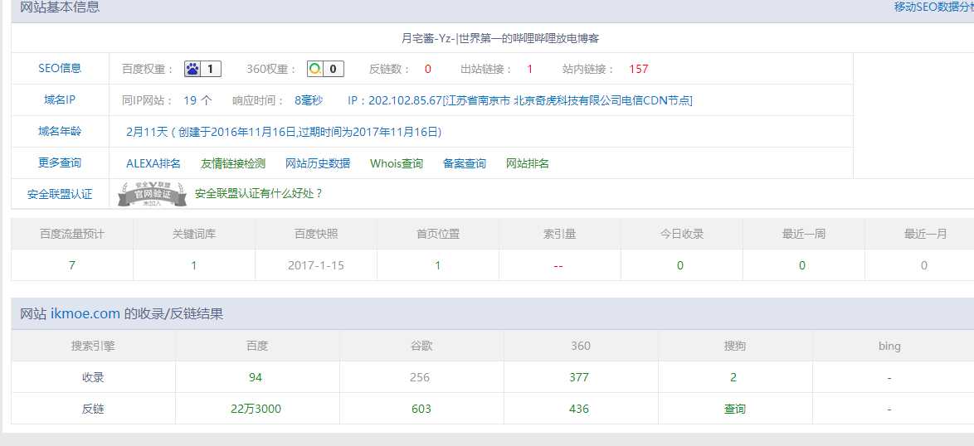974x446 pixels.
Task: Click the 搜狗 column header
Action: tap(735, 346)
